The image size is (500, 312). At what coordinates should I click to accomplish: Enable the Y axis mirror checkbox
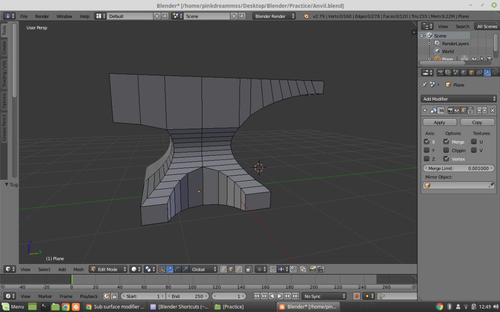point(427,150)
